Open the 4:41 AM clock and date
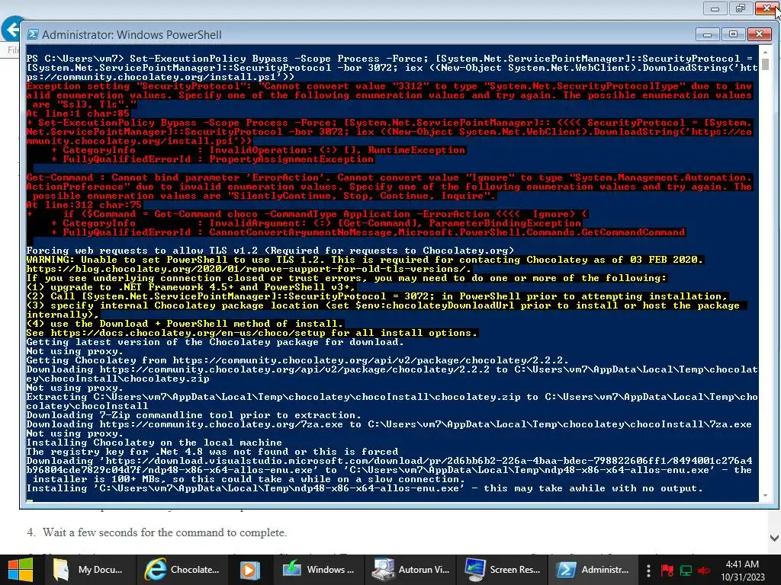781x585 pixels. coord(742,570)
